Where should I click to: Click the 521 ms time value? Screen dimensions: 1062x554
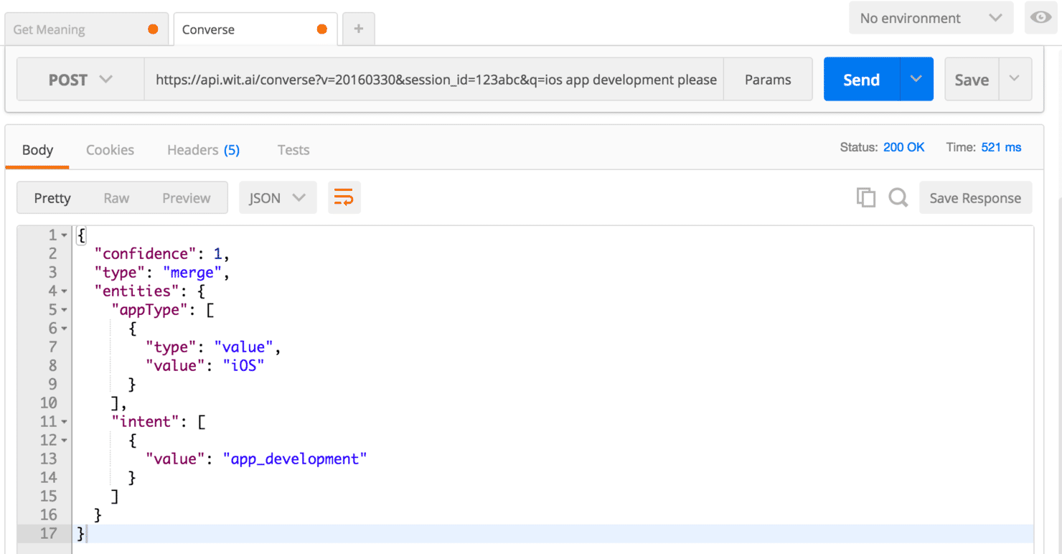pos(1001,147)
